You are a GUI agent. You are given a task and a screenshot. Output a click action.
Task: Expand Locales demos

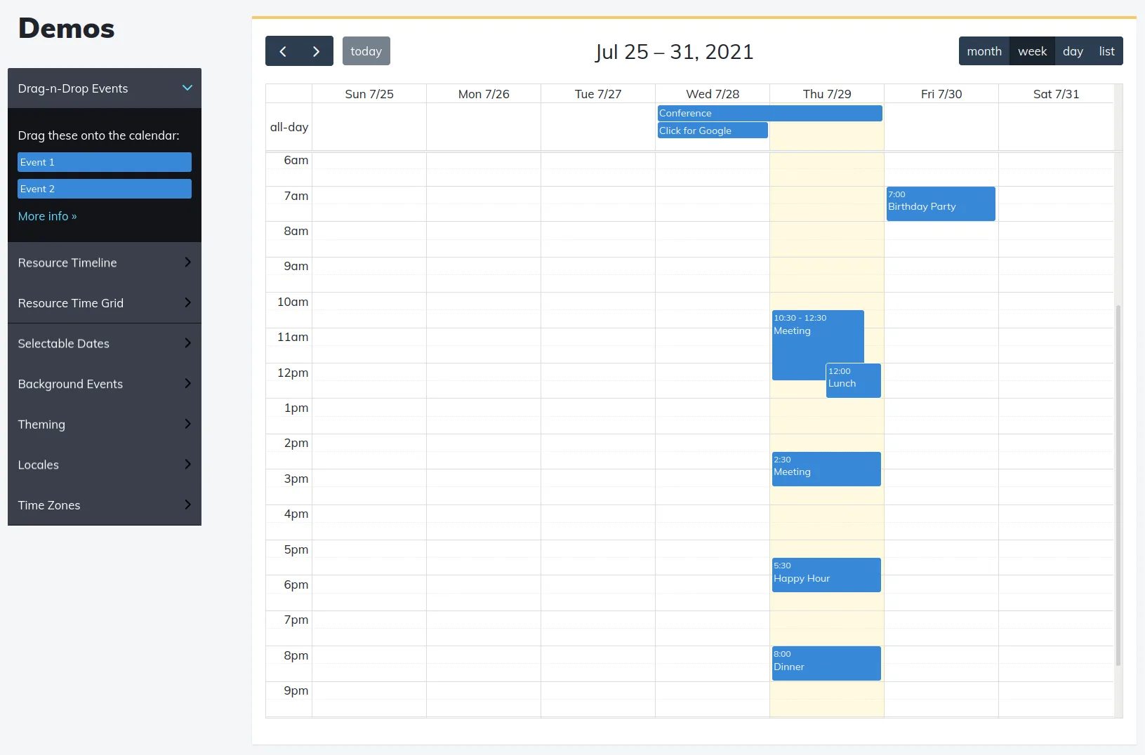(x=105, y=465)
